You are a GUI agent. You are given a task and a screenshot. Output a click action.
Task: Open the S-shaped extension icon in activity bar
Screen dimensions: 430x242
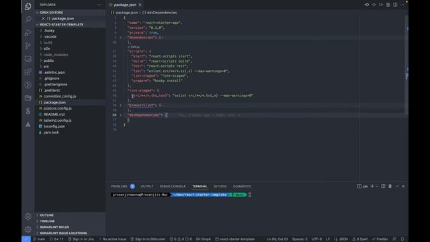tap(28, 111)
